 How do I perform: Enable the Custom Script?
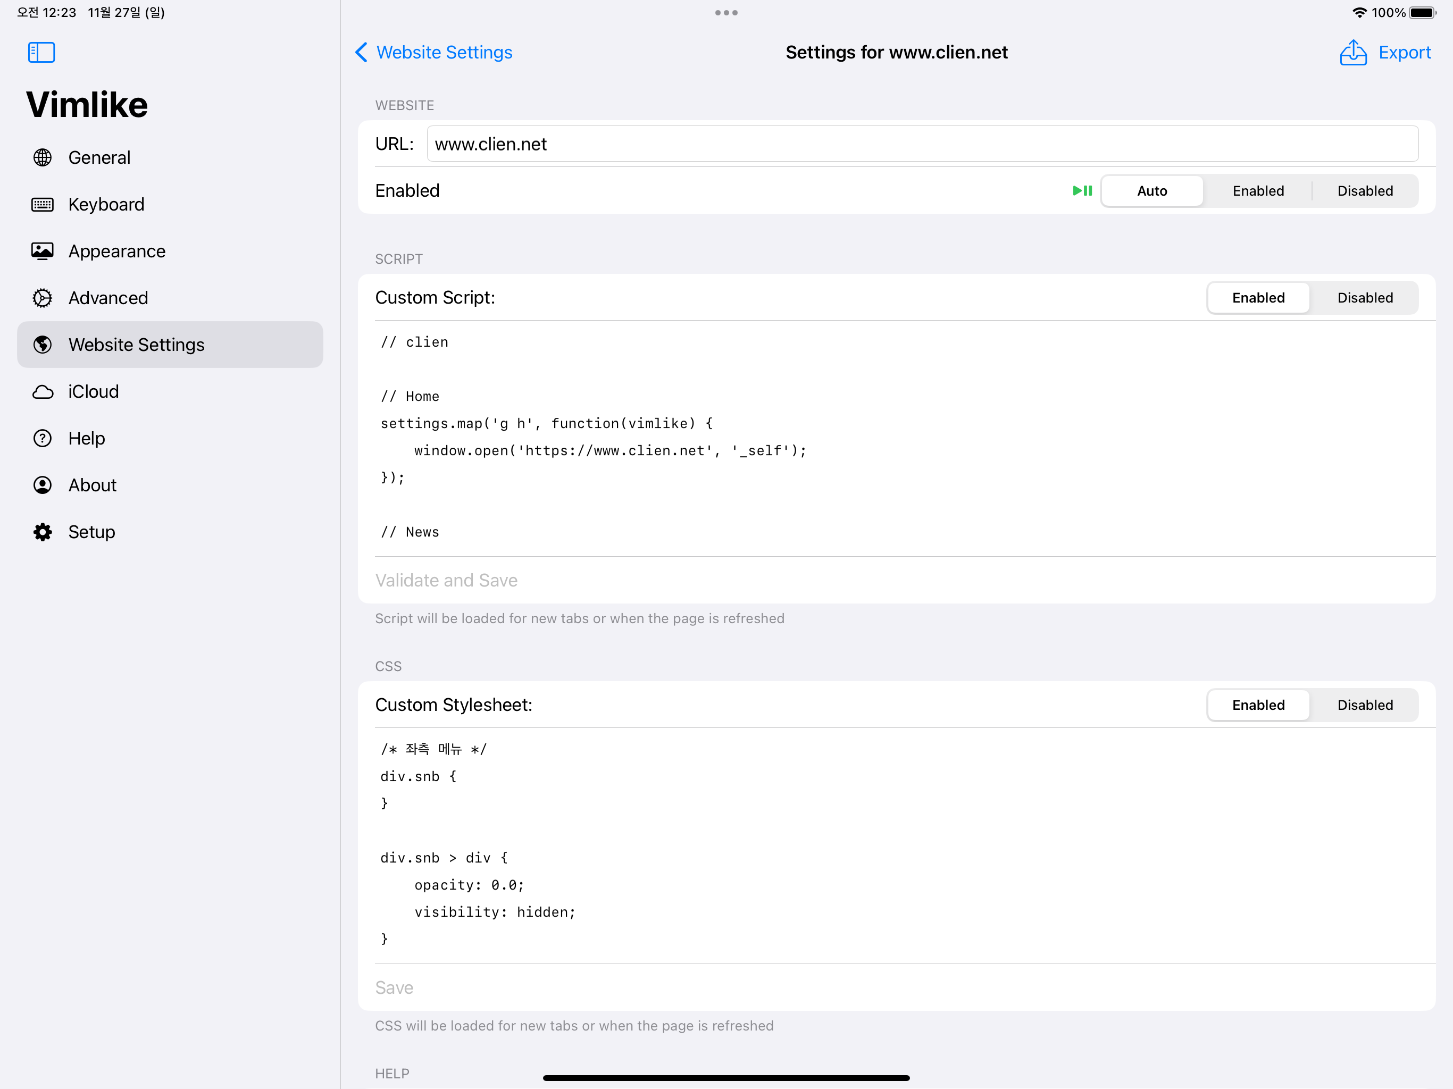click(x=1258, y=298)
